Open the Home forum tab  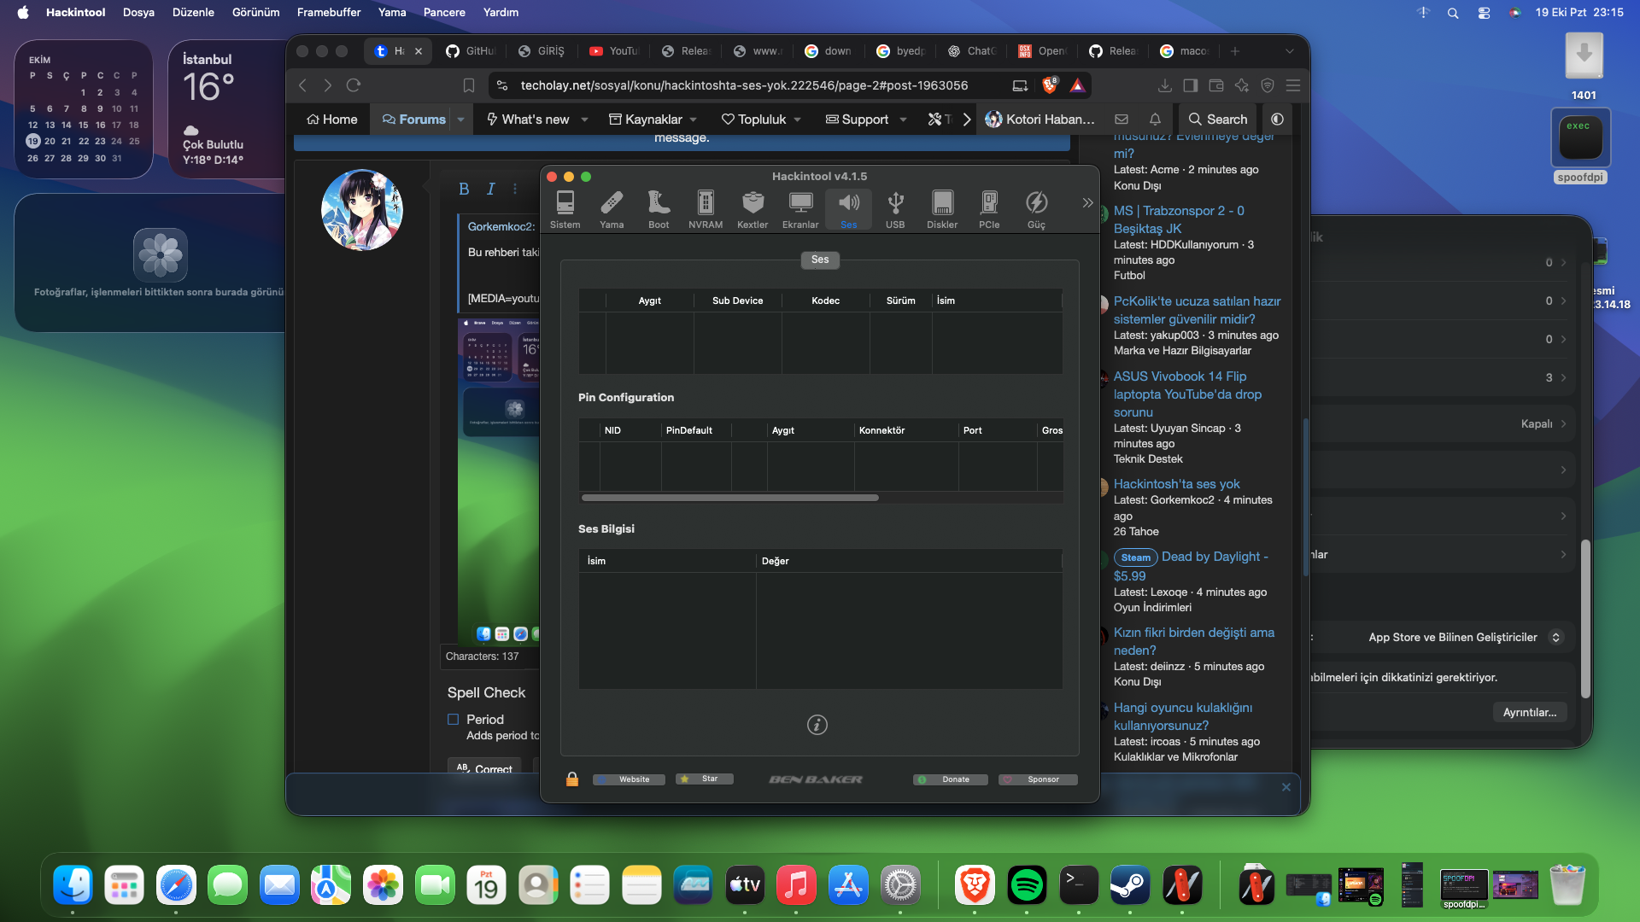[x=332, y=120]
